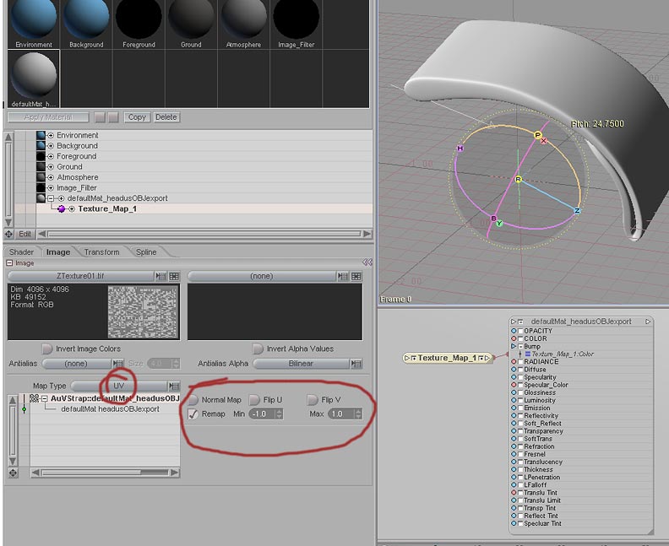Click the Texture_Map_1 node in node editor

click(447, 358)
